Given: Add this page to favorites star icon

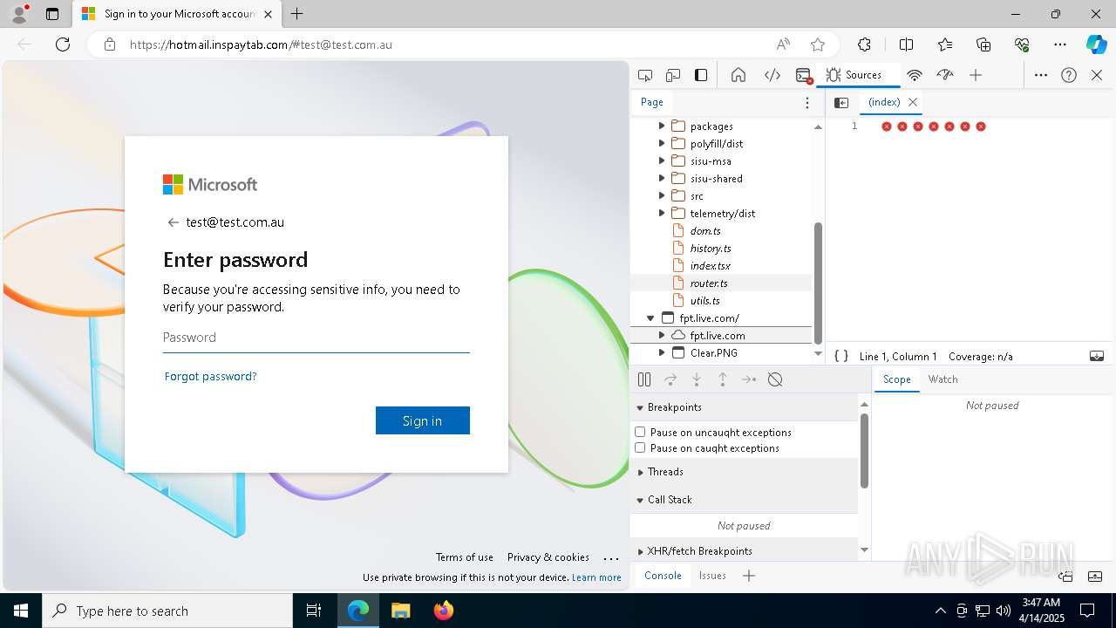Looking at the screenshot, I should [817, 44].
